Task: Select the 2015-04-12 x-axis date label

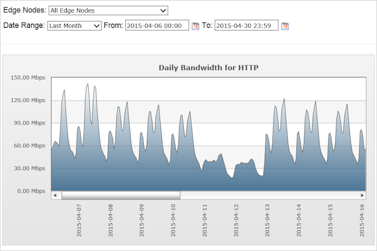Action: 236,220
